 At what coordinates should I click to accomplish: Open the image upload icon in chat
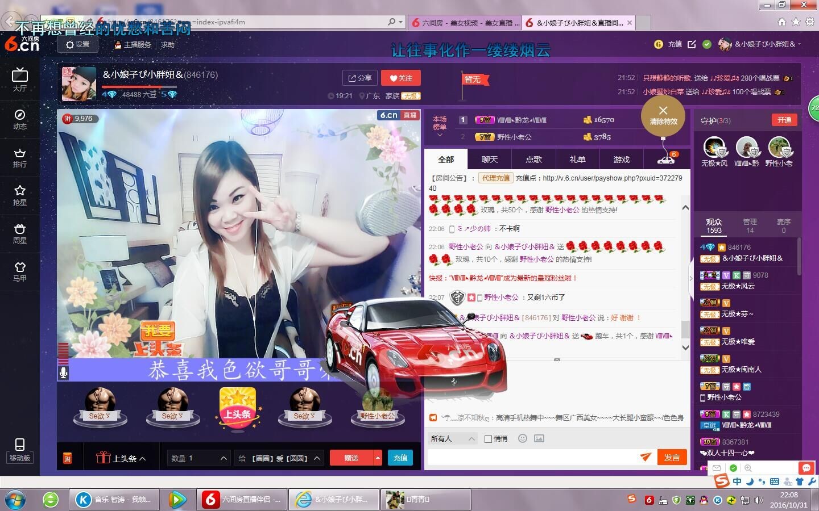[539, 438]
